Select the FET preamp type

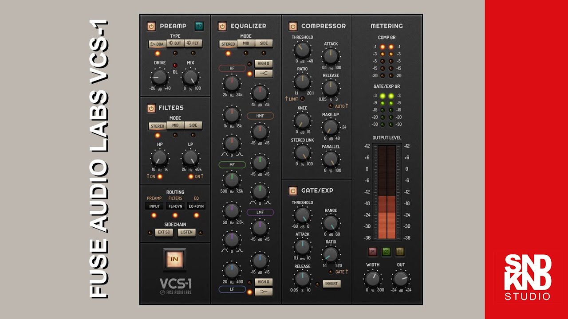193,43
